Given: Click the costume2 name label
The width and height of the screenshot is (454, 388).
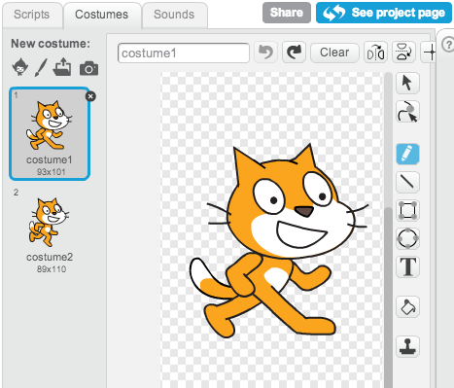Looking at the screenshot, I should [50, 257].
